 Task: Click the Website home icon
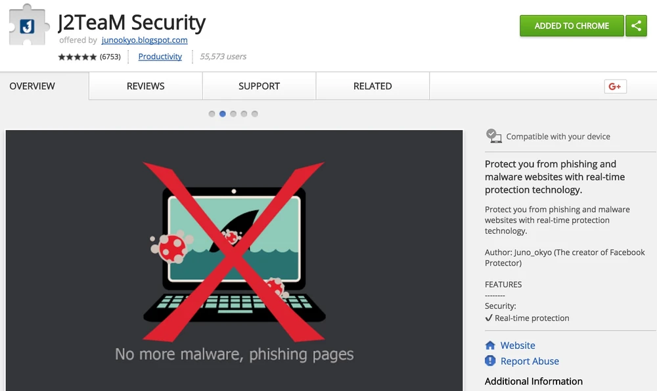490,346
